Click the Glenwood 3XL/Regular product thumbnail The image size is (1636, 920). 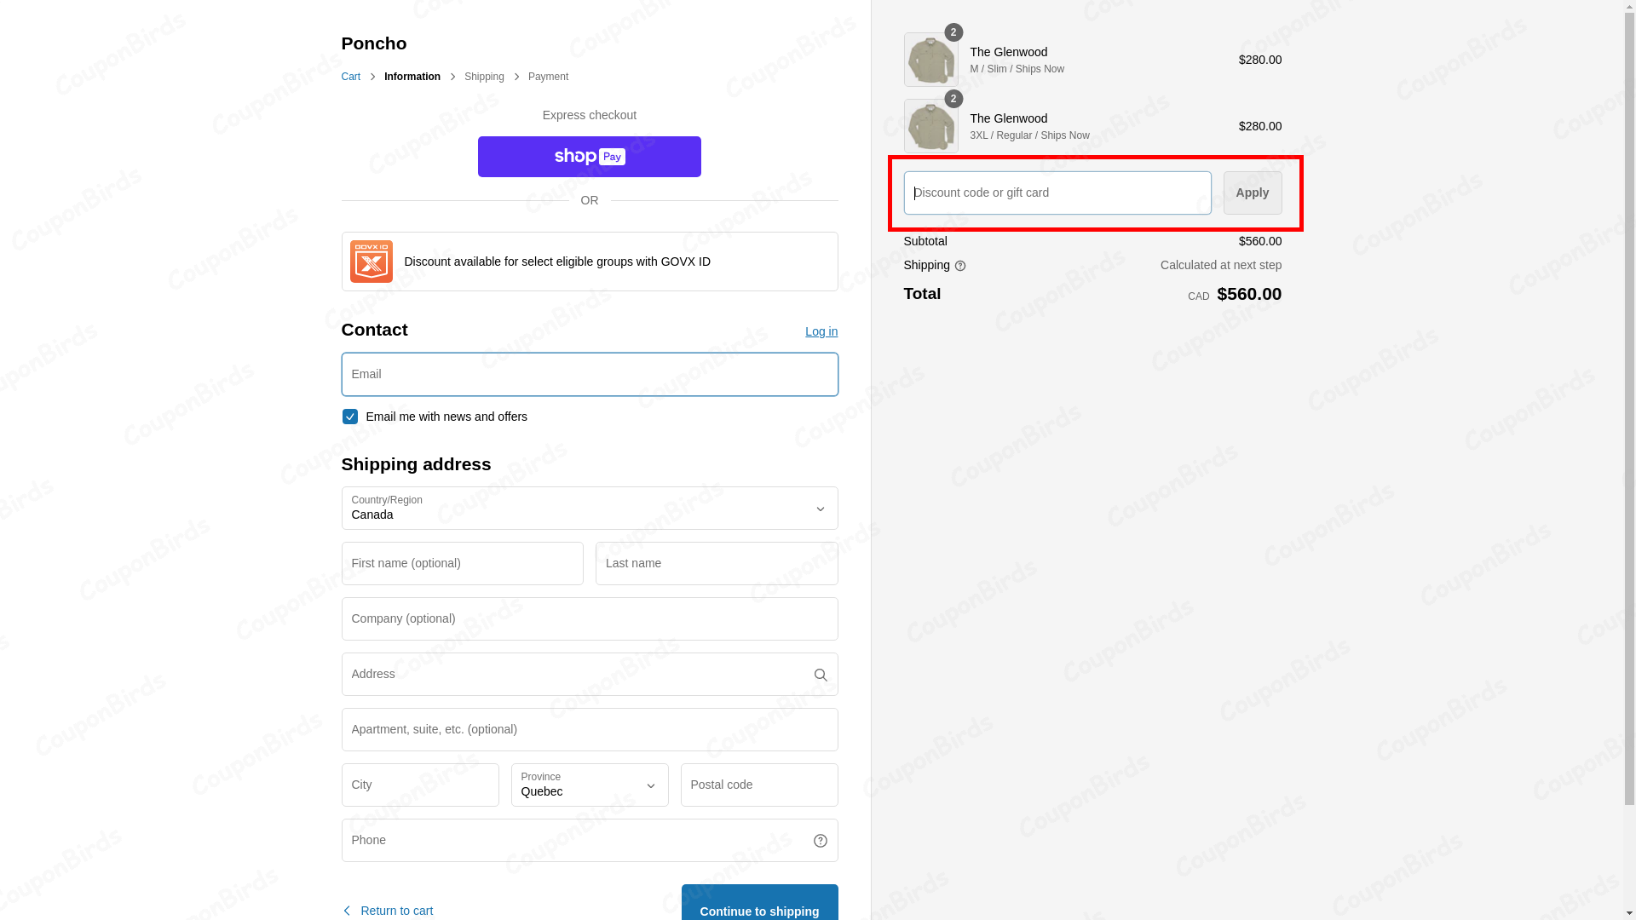tap(930, 126)
